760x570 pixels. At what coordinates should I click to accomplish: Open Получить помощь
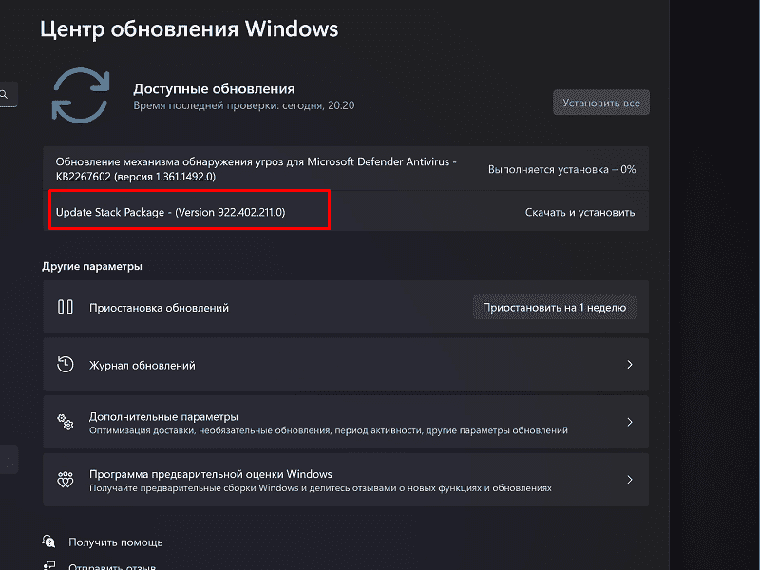click(114, 541)
